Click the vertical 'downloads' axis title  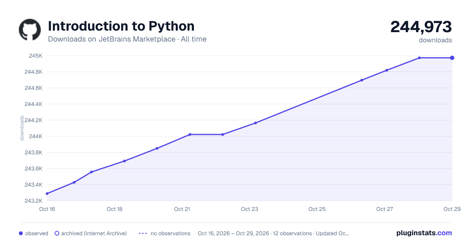click(22, 128)
